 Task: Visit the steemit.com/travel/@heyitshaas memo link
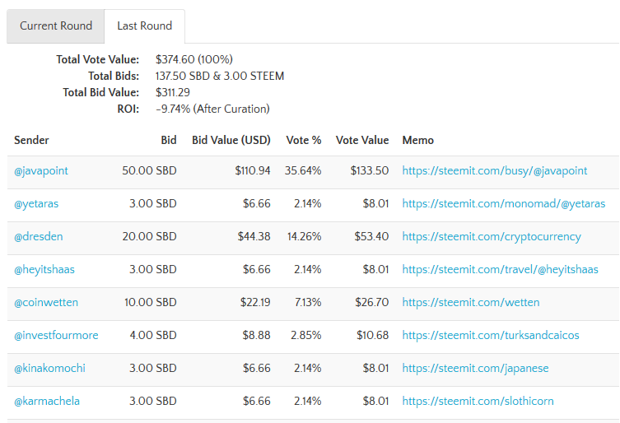pyautogui.click(x=501, y=270)
